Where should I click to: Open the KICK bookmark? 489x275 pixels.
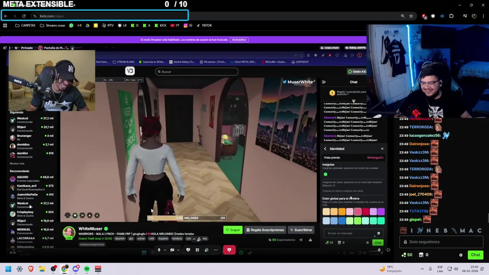pyautogui.click(x=160, y=26)
